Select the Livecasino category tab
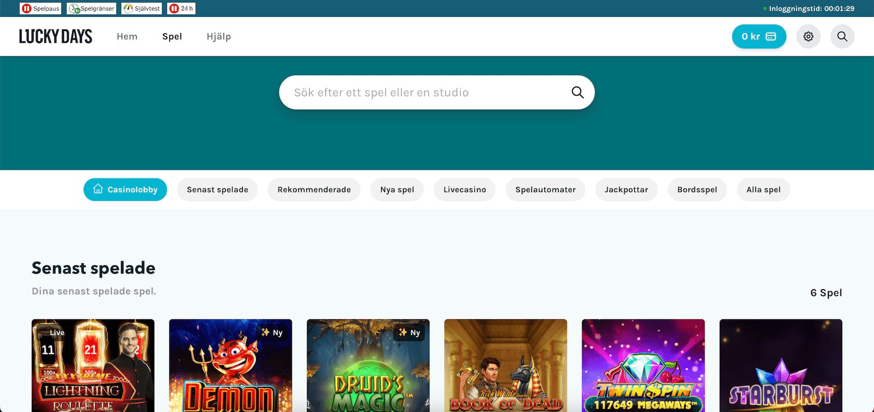The width and height of the screenshot is (874, 412). [465, 189]
